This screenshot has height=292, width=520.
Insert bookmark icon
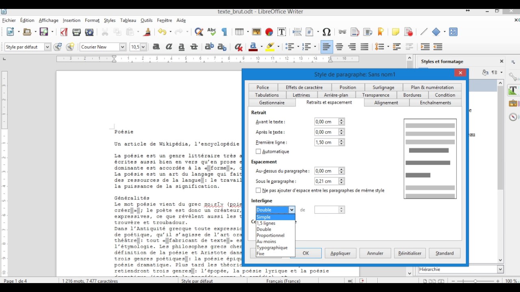(381, 32)
